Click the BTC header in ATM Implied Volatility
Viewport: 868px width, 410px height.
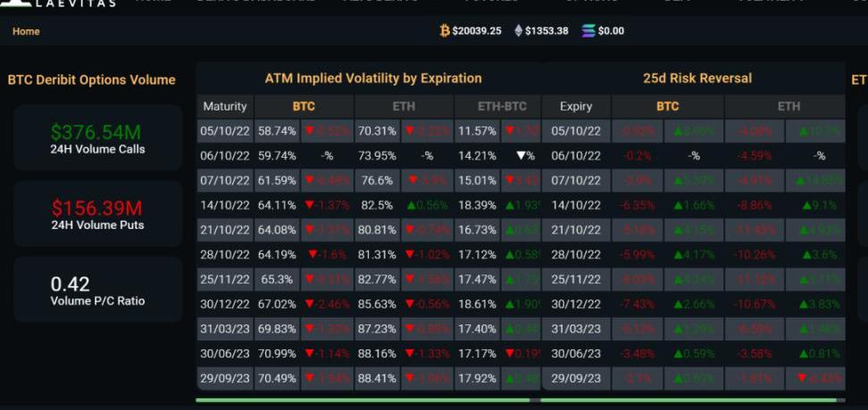tap(304, 106)
